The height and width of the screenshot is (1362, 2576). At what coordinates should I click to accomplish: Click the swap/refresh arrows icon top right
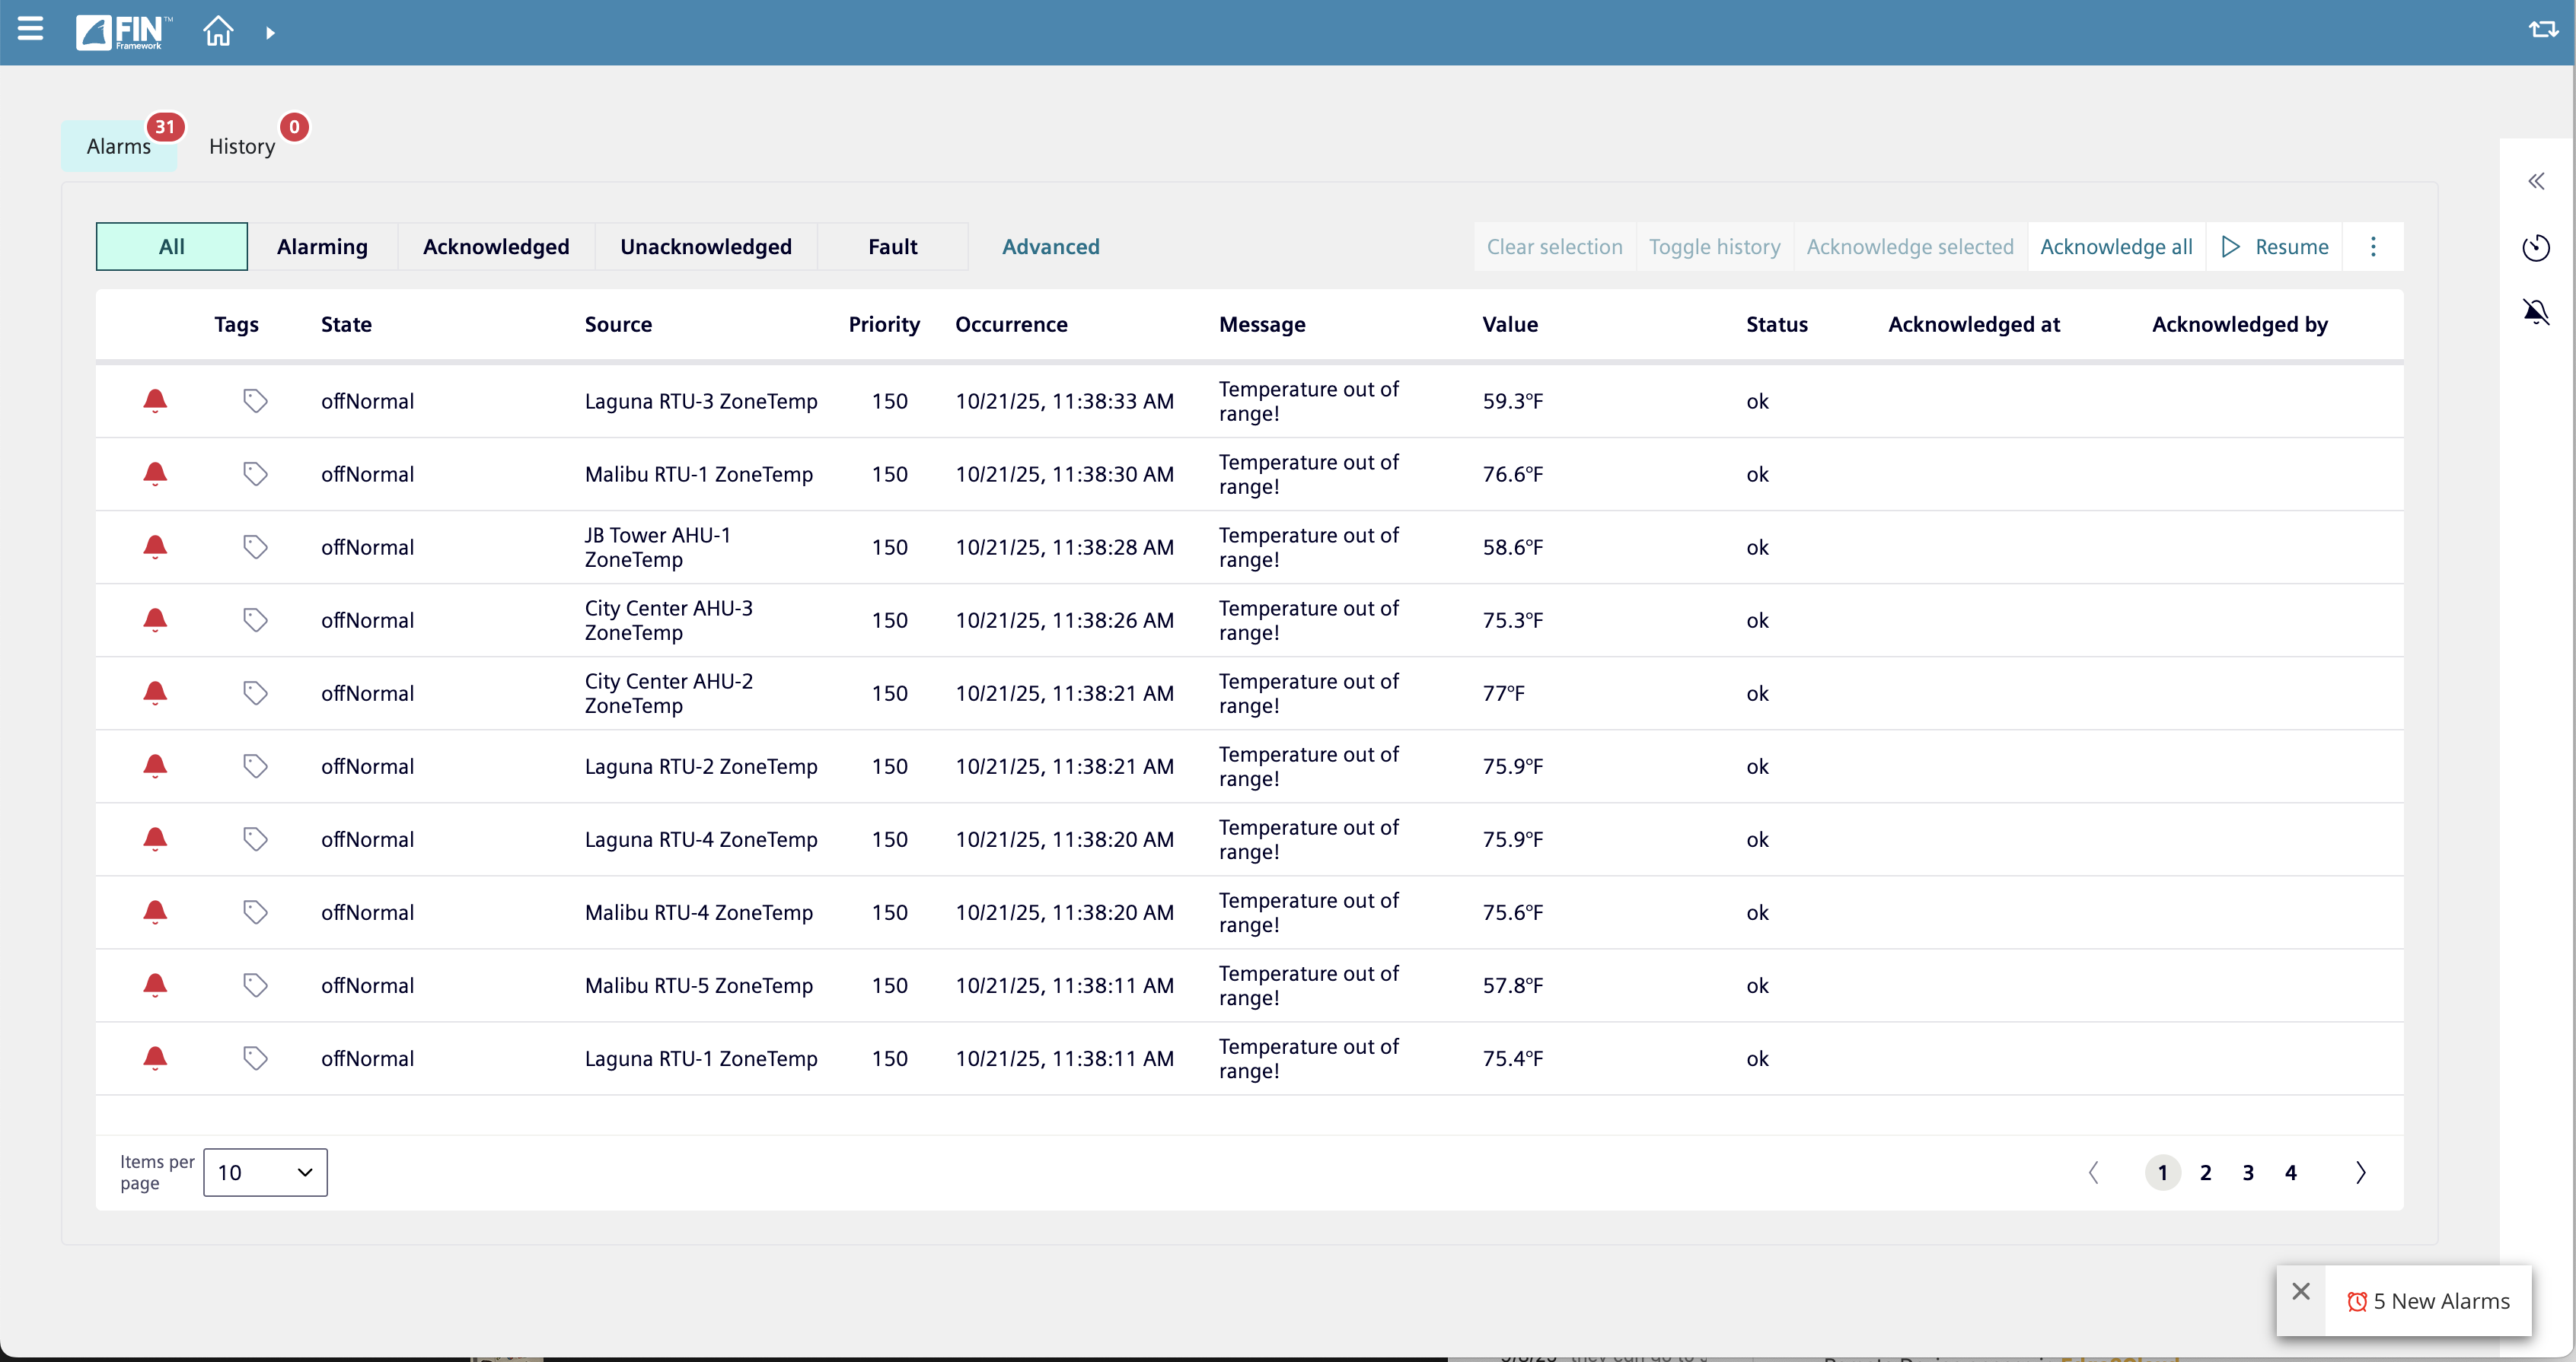(x=2543, y=30)
